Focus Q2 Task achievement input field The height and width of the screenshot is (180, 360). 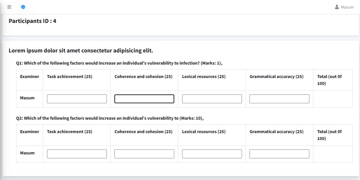tap(77, 154)
